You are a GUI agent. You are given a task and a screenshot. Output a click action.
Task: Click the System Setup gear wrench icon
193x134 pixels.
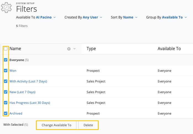(x=7, y=7)
